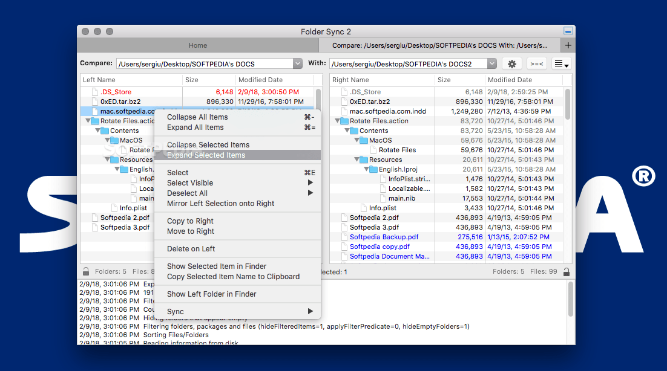Click the Contents folder icon in left pane

pyautogui.click(x=105, y=131)
